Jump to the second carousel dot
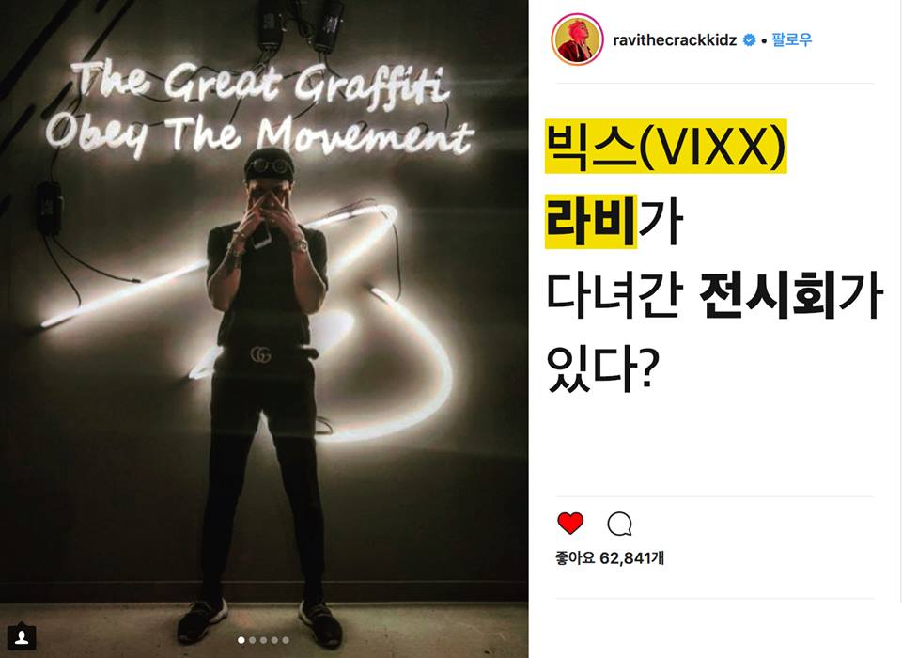This screenshot has width=902, height=658. pyautogui.click(x=252, y=640)
